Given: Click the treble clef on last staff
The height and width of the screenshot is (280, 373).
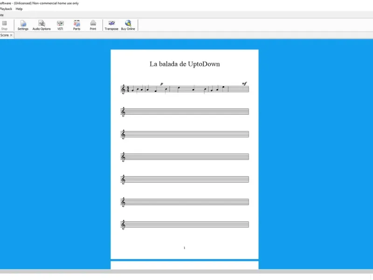Looking at the screenshot, I should pyautogui.click(x=123, y=225).
